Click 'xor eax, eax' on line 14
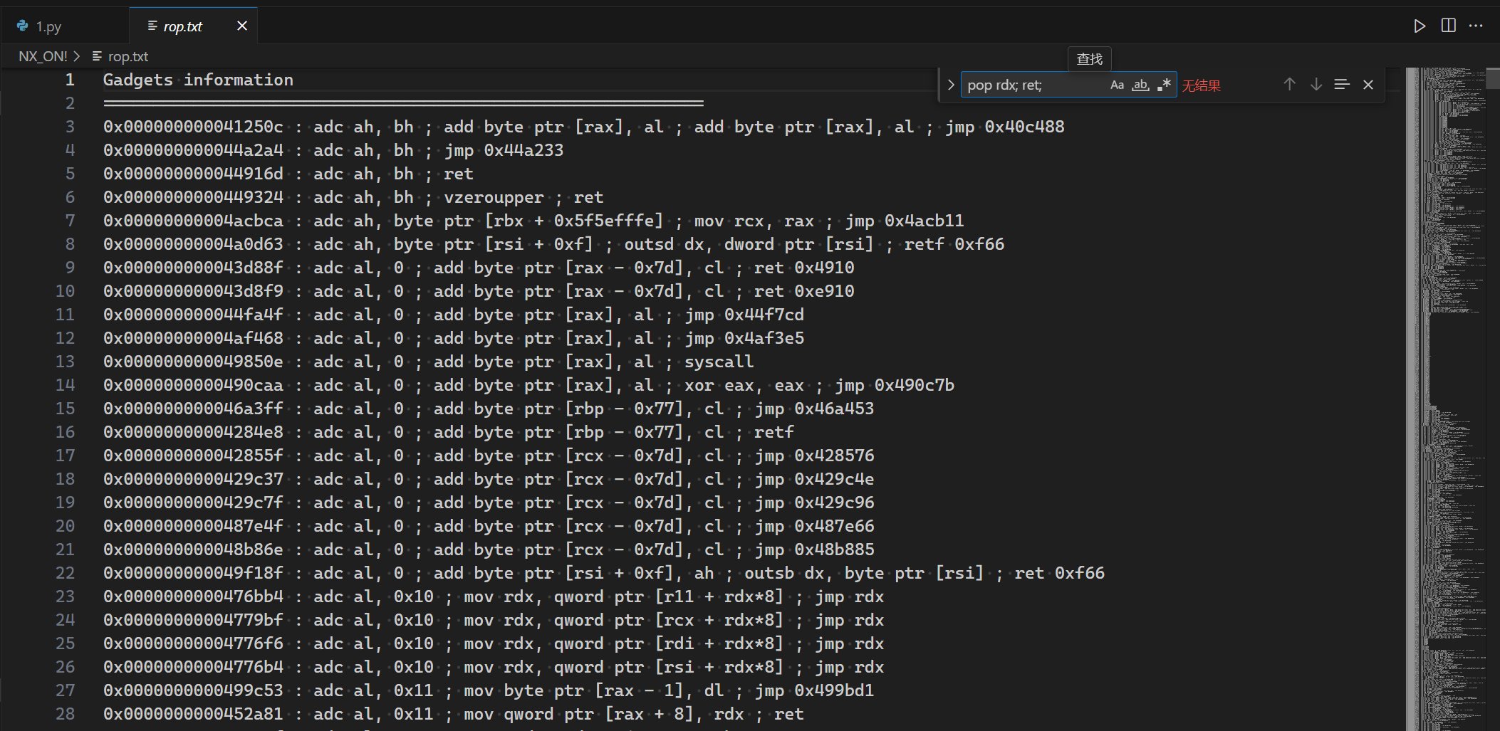 pos(744,385)
